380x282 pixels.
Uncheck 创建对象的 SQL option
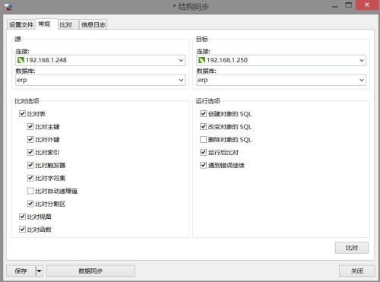point(203,113)
